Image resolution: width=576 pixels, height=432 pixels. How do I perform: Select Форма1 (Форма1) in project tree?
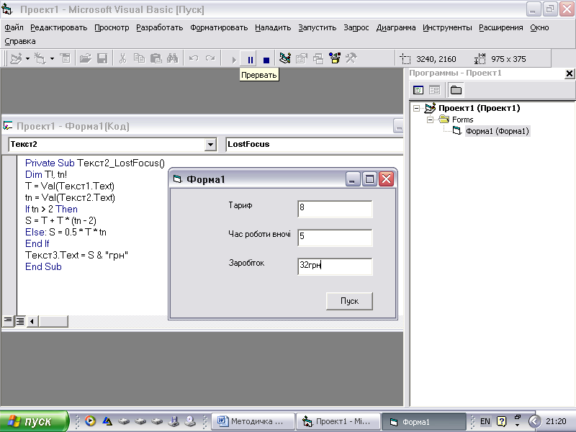click(497, 131)
